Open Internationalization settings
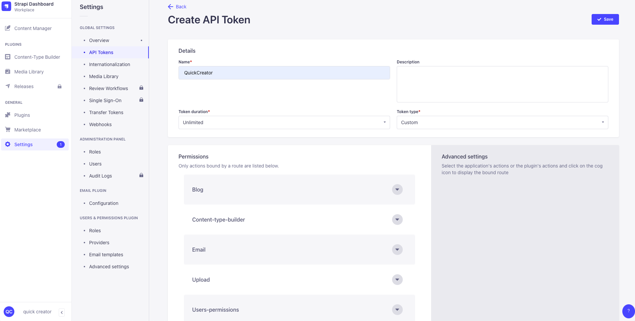 pos(109,64)
